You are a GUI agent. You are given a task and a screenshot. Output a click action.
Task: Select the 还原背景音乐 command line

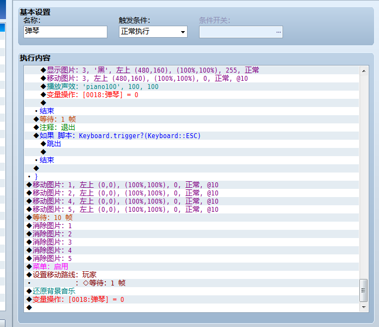(191, 292)
